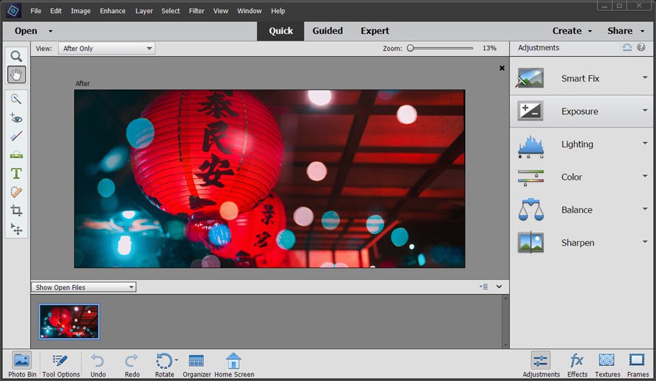Viewport: 656px width, 381px height.
Task: Undo the last action
Action: [x=98, y=365]
